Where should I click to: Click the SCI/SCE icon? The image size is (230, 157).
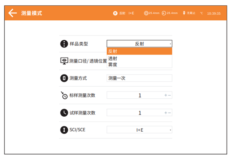[64, 130]
